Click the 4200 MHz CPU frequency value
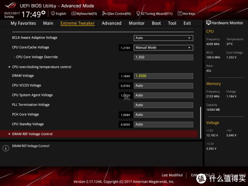248x186 pixels. (213, 44)
